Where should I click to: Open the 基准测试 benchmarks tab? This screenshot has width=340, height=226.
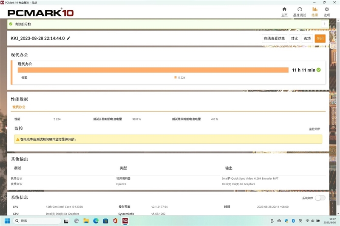300,12
